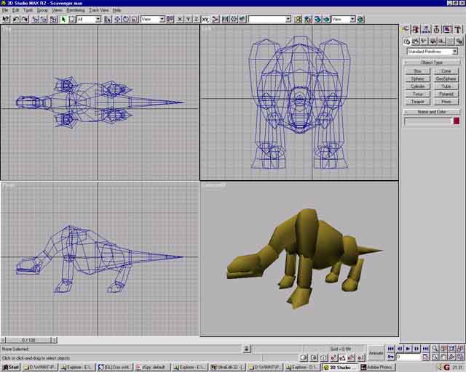Screen dimensions: 466x372
Task: Open the Modify command panel tab
Action: [416, 30]
